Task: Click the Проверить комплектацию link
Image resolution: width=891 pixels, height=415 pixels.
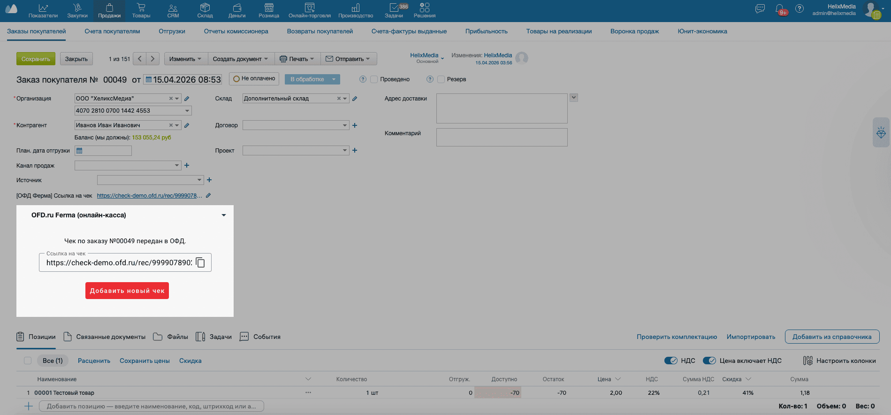Action: pyautogui.click(x=677, y=337)
